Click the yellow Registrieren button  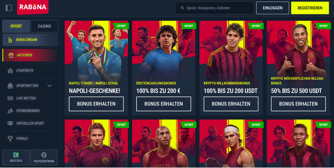click(x=310, y=8)
